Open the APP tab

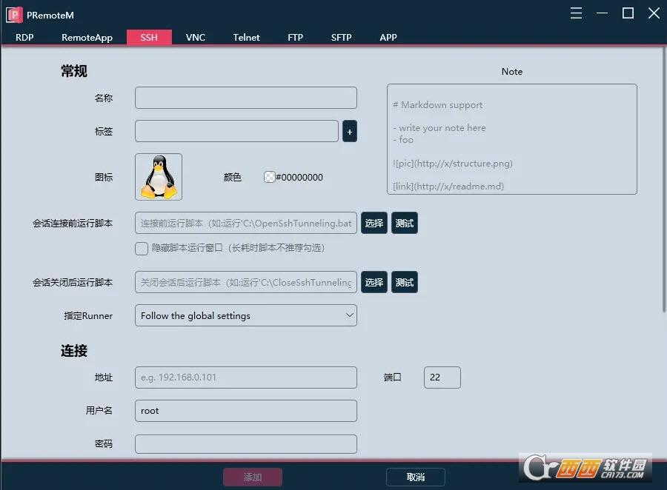tap(388, 38)
